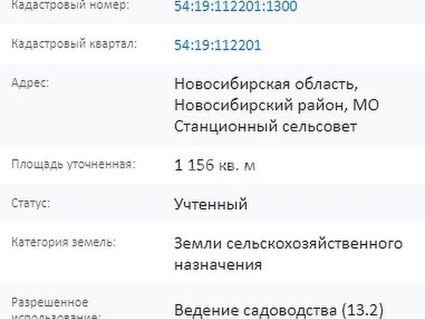
Task: Click 'Ведение садоводства (13.2)' value
Action: (x=279, y=310)
